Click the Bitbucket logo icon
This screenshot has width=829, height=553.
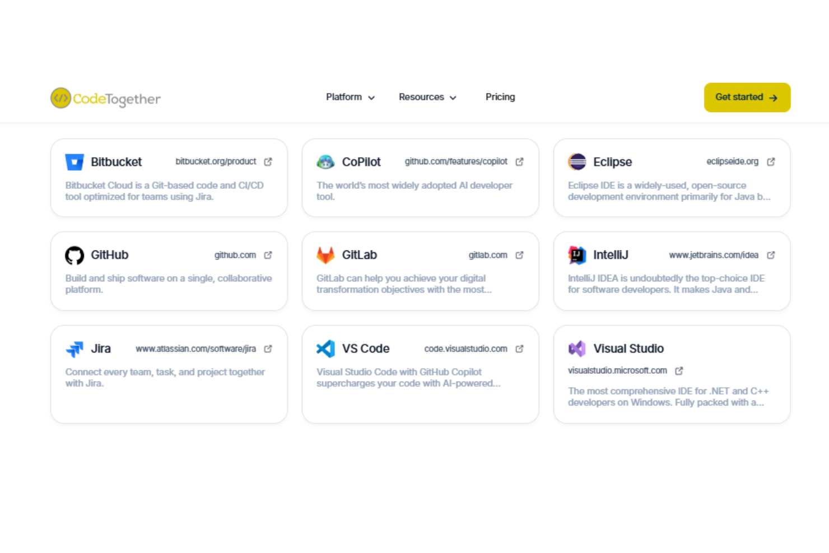click(x=74, y=162)
